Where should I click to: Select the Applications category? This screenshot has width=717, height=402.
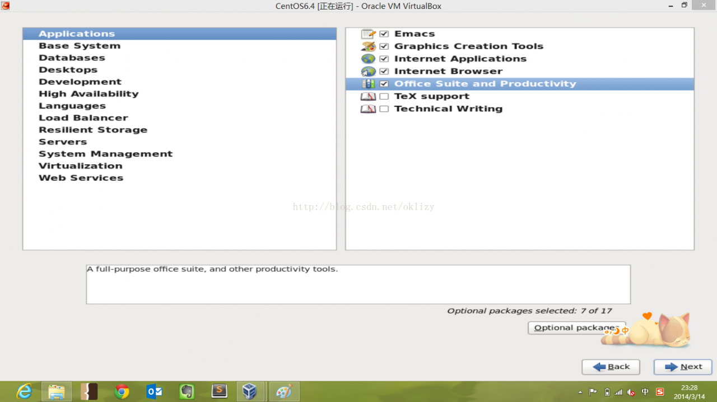[x=179, y=34]
